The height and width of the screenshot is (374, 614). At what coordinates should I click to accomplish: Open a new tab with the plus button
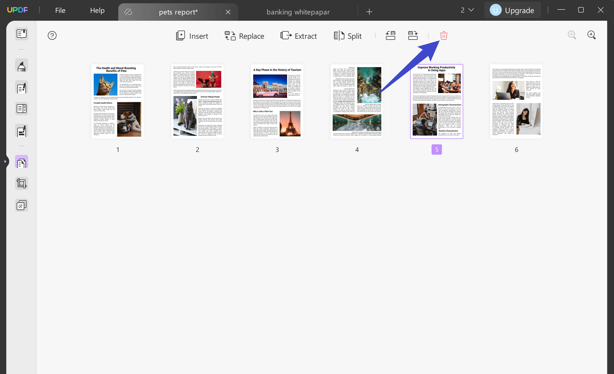point(369,12)
